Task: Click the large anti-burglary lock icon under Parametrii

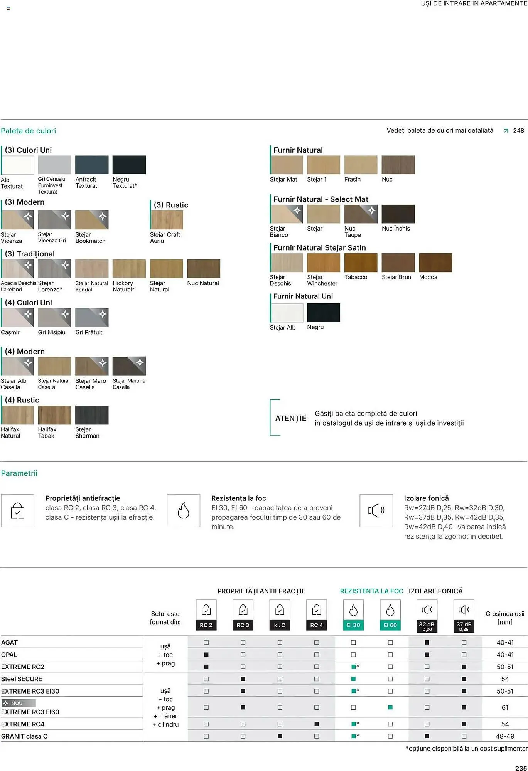Action: (18, 511)
